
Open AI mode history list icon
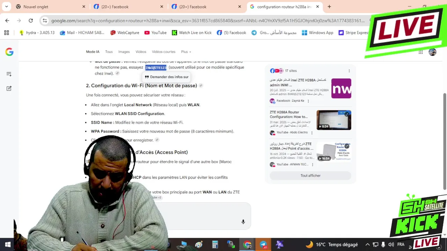pos(9,74)
